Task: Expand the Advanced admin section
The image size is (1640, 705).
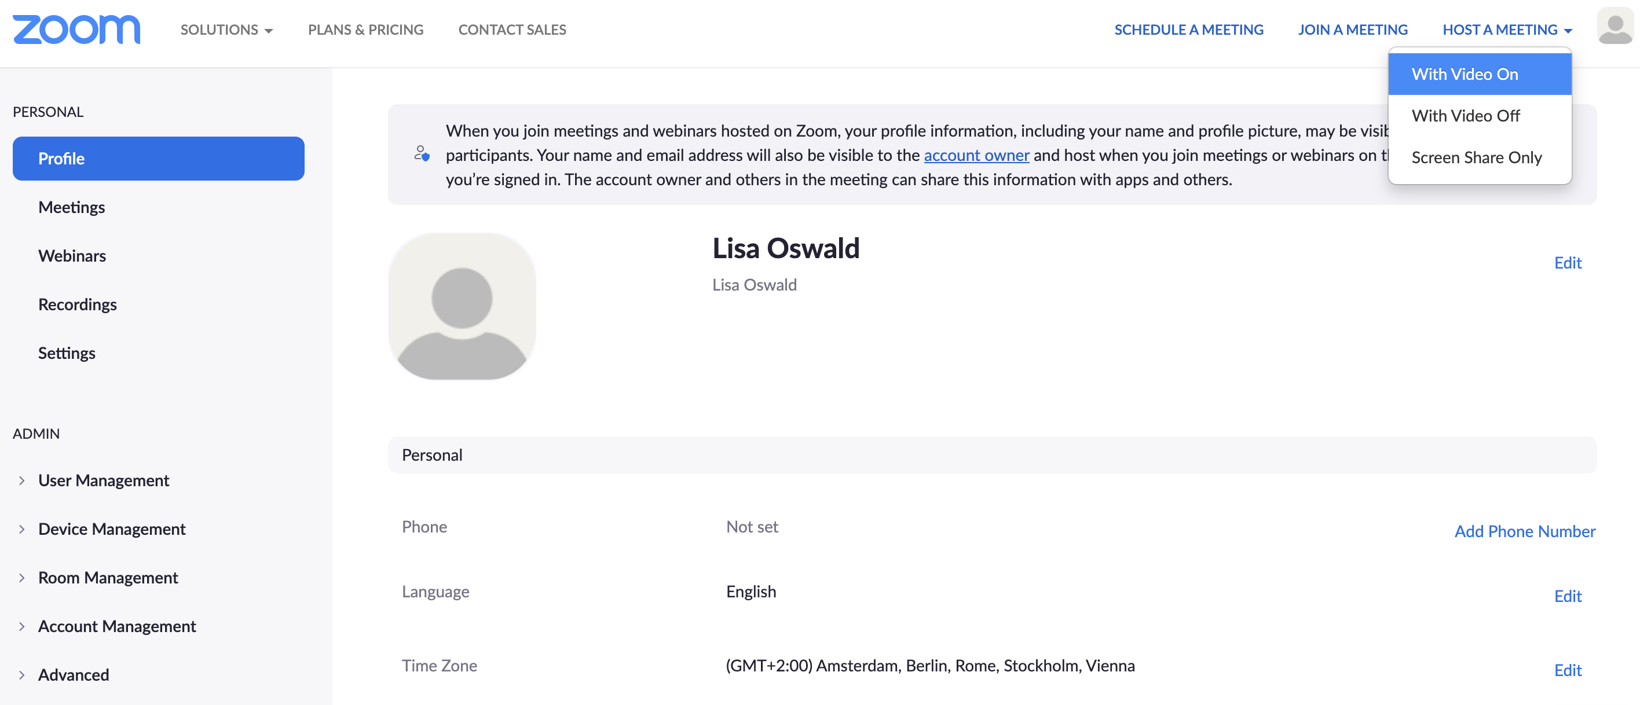Action: pyautogui.click(x=73, y=674)
